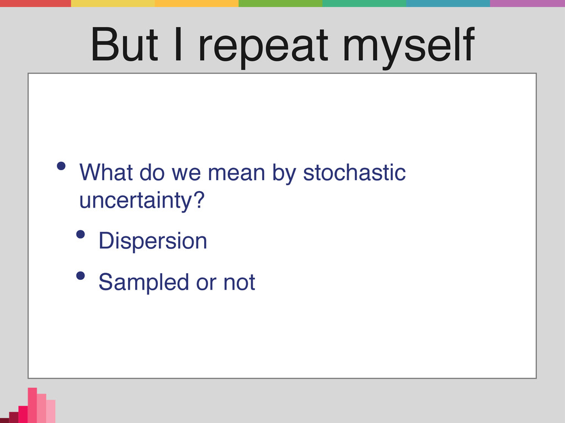
Task: Select the Dispersion sub-bullet text
Action: click(x=153, y=241)
